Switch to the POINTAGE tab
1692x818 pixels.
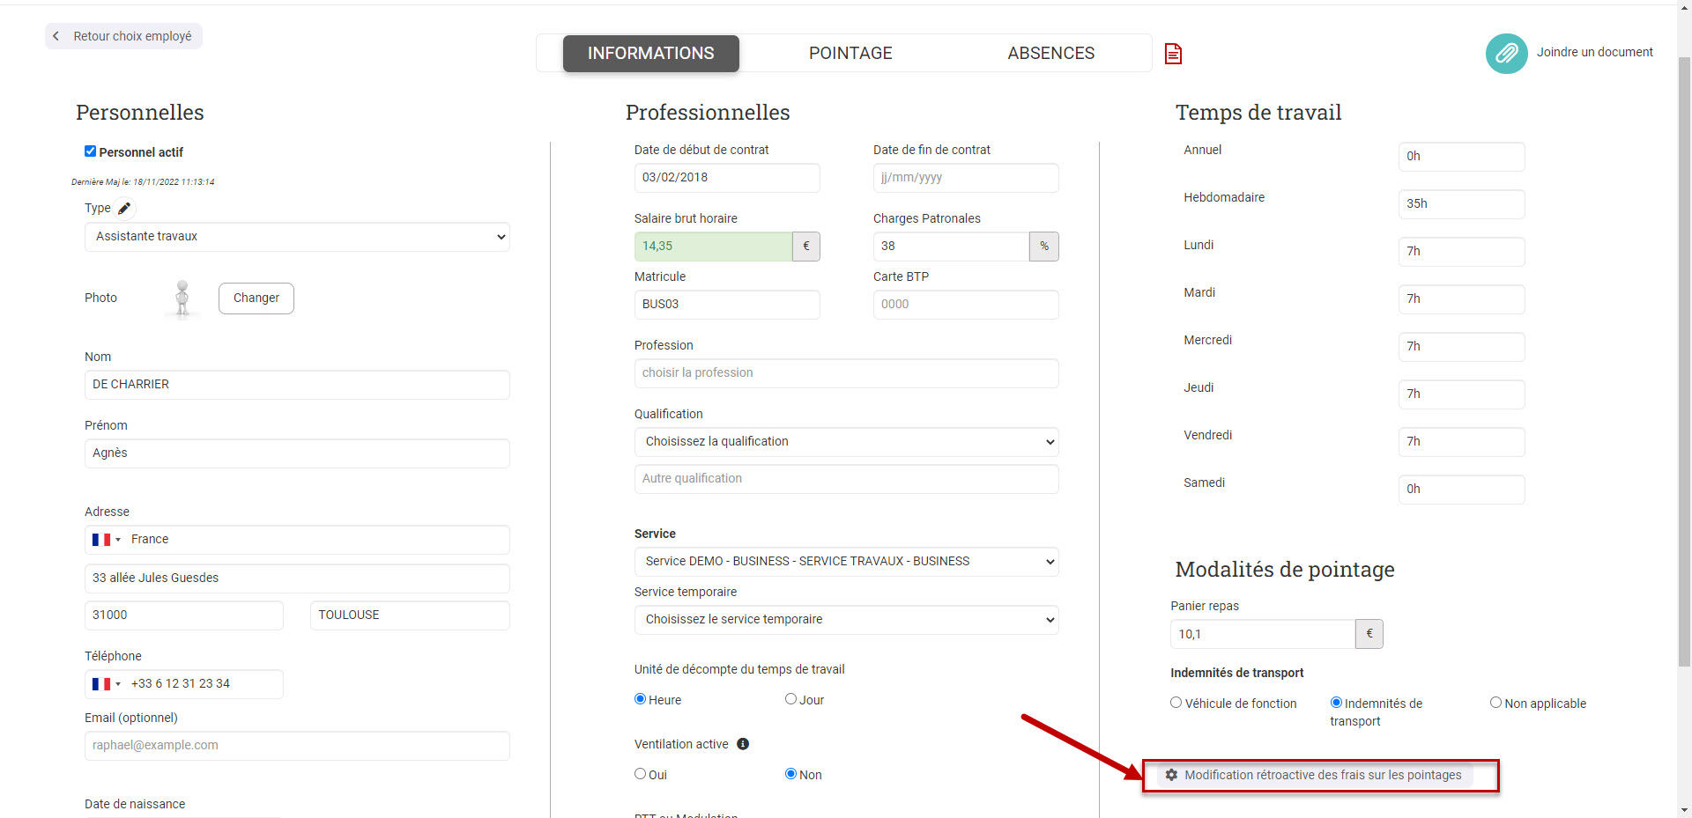pyautogui.click(x=850, y=54)
